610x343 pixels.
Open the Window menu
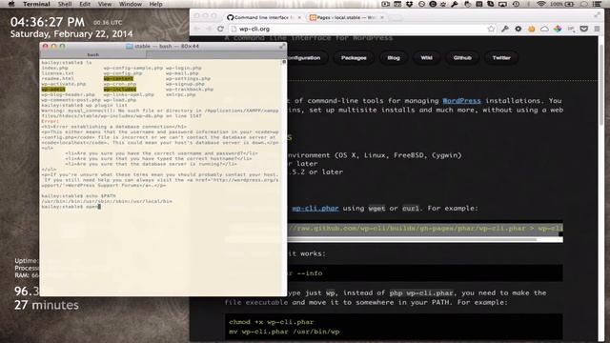click(131, 4)
